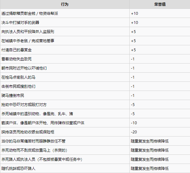
Task: Select the text '在城镇中杀老鼠 / 完成营地差事'
Action: pos(28,41)
